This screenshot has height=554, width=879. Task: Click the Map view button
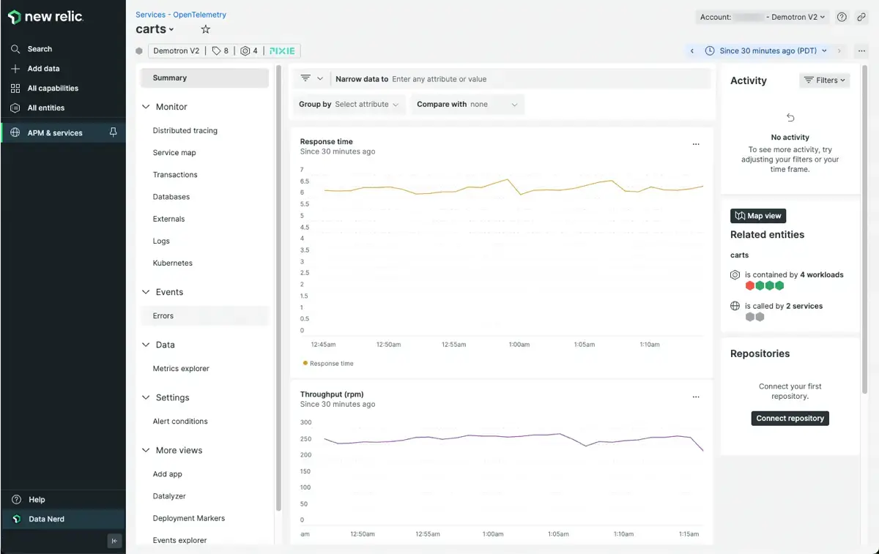[757, 216]
